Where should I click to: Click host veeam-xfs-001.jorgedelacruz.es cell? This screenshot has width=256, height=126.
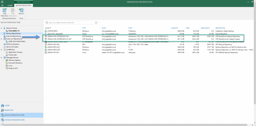113,53
